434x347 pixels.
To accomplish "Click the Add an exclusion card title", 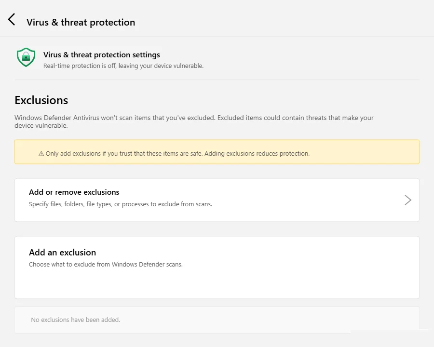I will pyautogui.click(x=62, y=253).
